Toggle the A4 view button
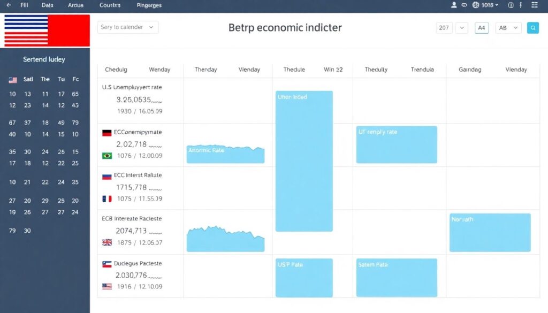Screen dimensions: 548x313 (x=482, y=28)
